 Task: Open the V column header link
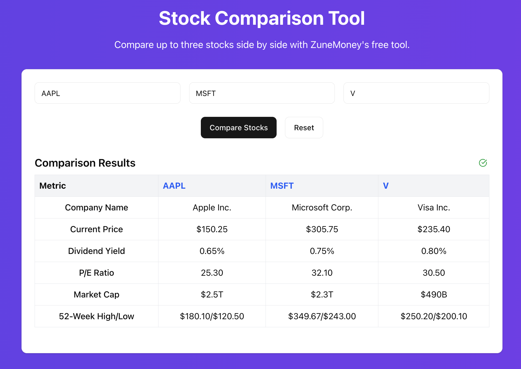386,186
